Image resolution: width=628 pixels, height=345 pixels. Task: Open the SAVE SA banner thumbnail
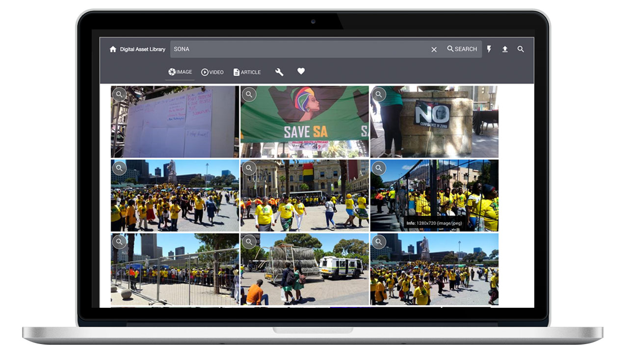point(305,122)
